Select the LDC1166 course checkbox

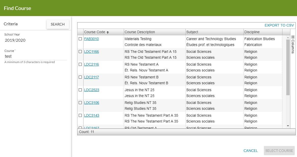tap(80, 52)
